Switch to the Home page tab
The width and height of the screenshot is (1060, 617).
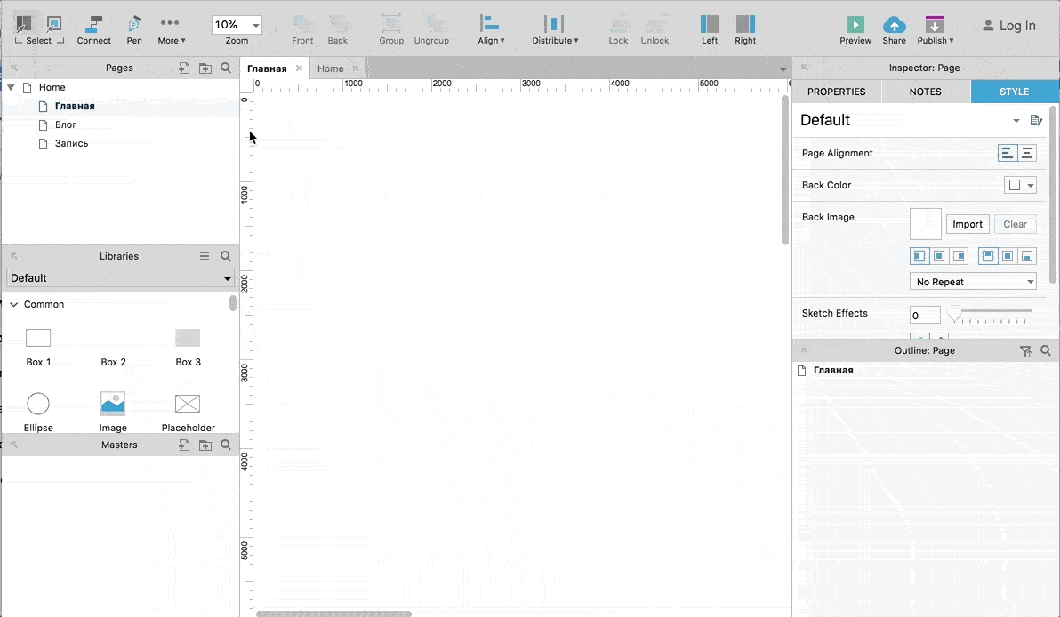coord(331,68)
